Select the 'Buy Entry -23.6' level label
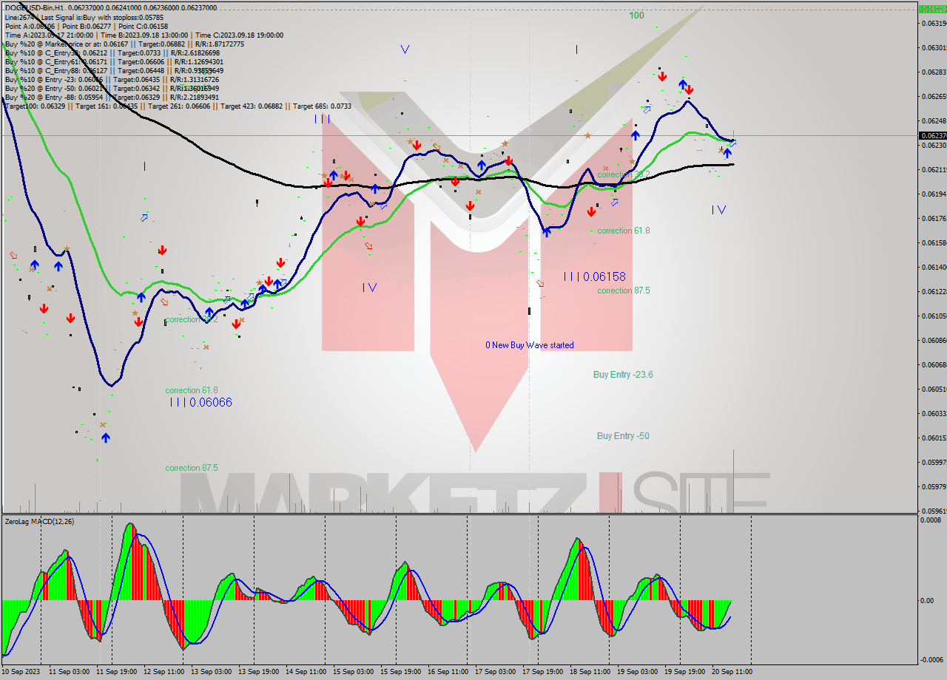 pos(623,375)
